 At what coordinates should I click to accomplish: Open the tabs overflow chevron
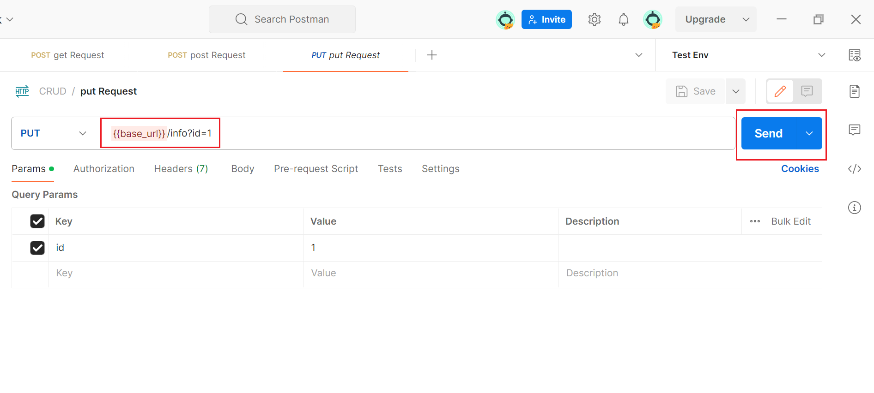pyautogui.click(x=639, y=55)
